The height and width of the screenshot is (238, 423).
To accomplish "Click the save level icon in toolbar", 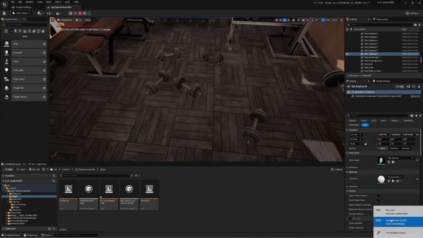I will 5,13.
